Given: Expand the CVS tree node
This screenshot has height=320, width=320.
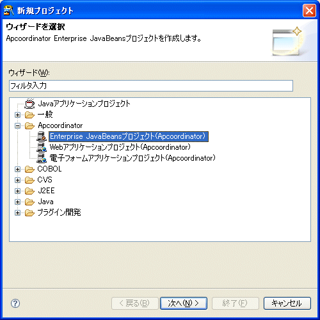Looking at the screenshot, I should coord(18,180).
